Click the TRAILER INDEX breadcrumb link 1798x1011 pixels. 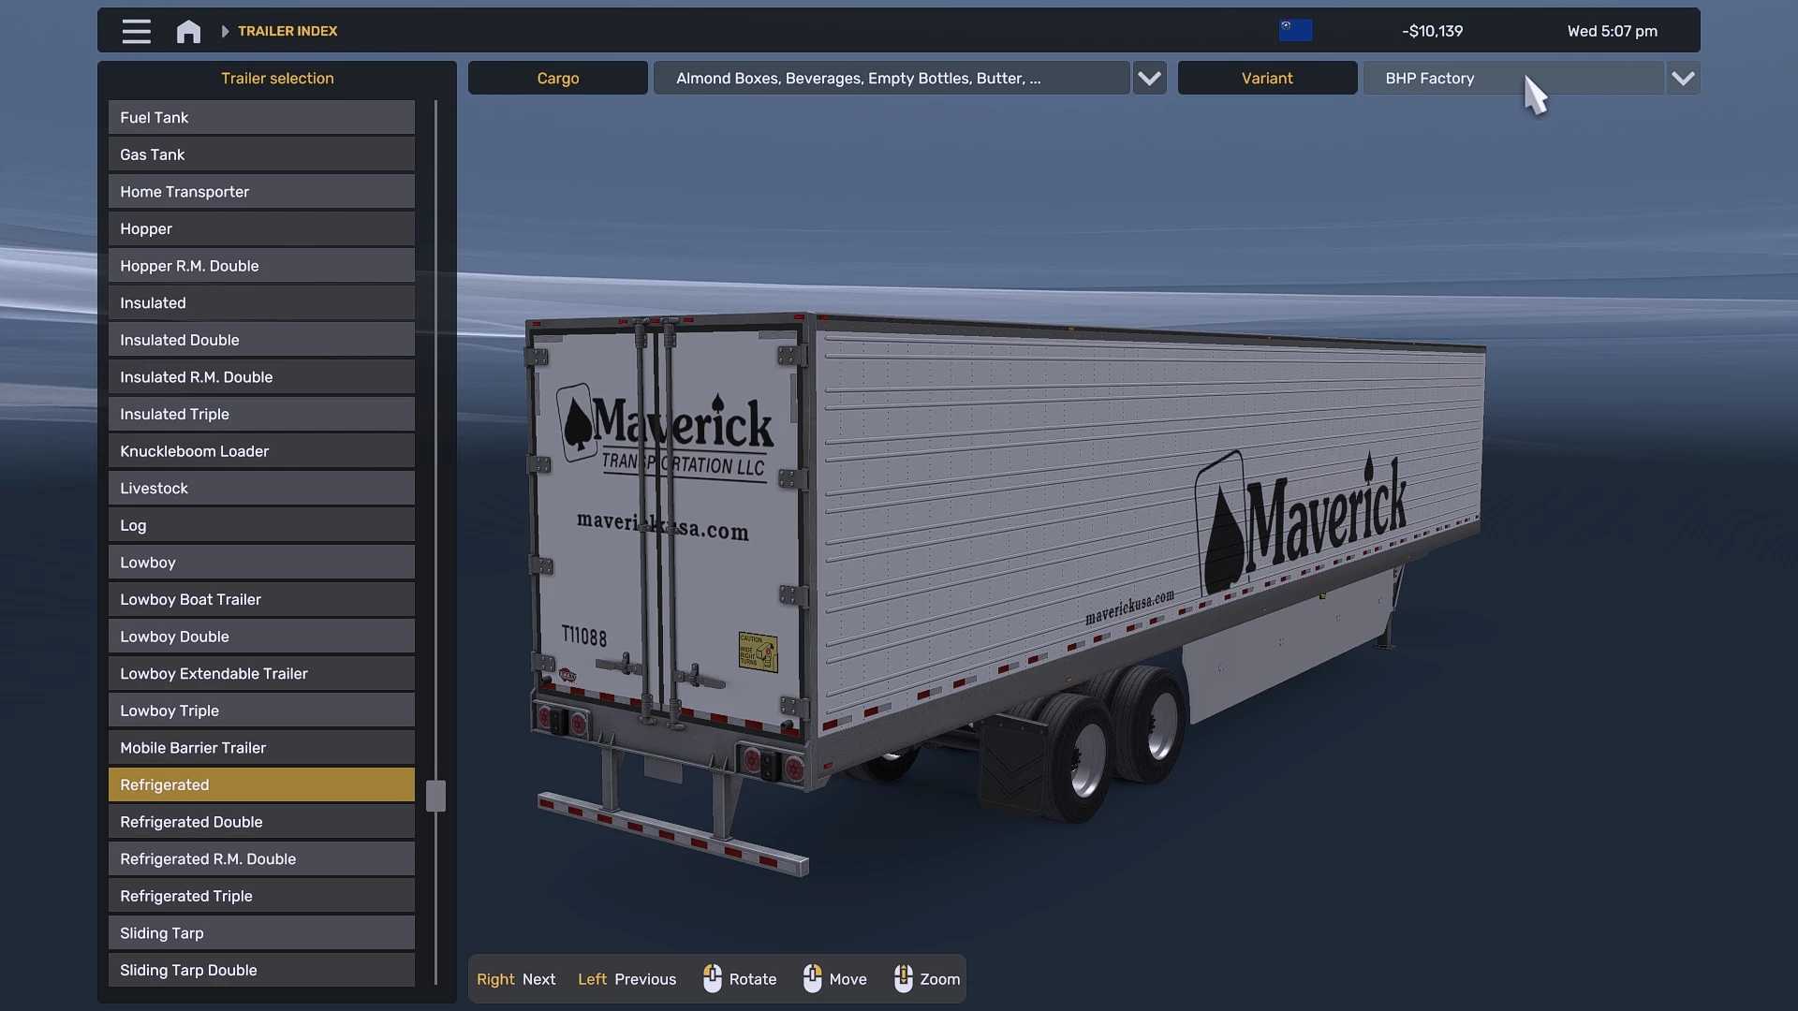coord(287,31)
